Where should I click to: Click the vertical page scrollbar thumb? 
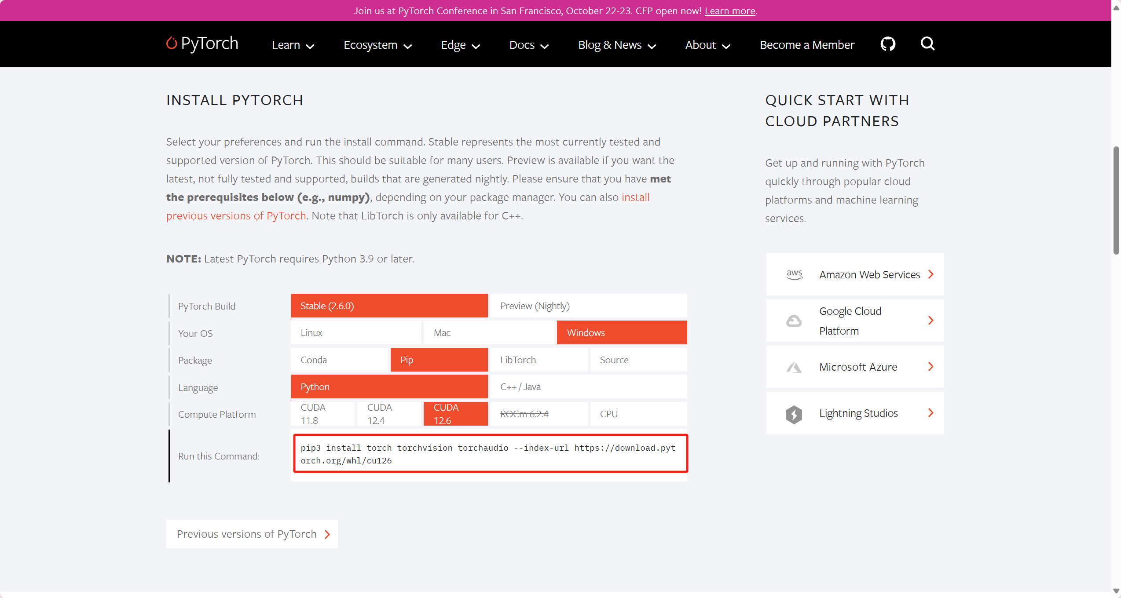click(x=1116, y=201)
